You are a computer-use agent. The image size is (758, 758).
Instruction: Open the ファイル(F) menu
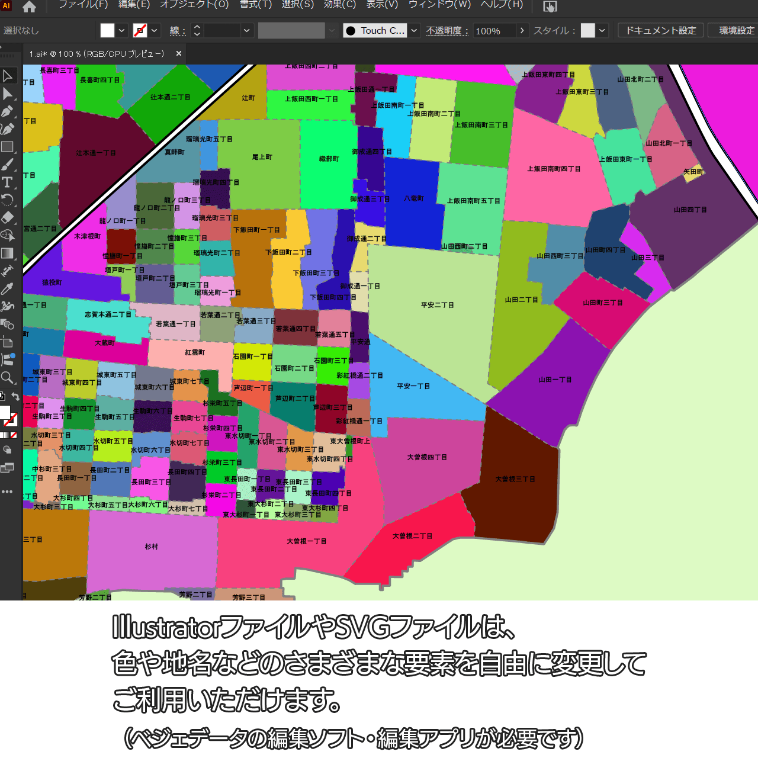[83, 5]
